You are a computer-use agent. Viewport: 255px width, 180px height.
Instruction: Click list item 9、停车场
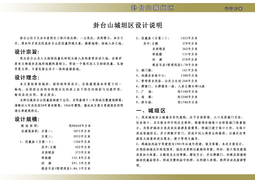[x=145, y=102]
